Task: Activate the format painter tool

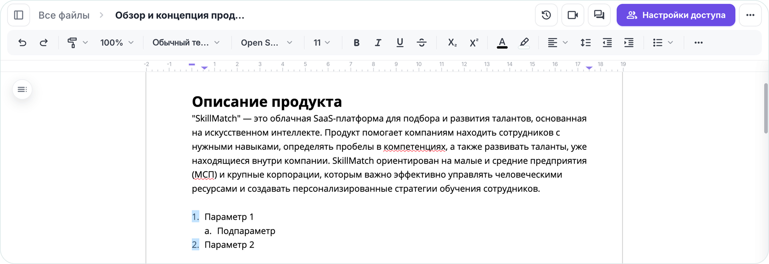Action: [72, 43]
